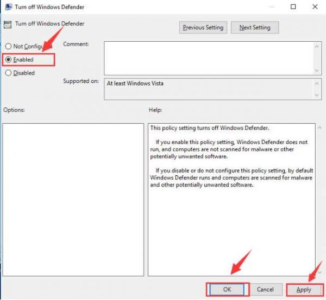Set the policy to Disabled
Viewport: 326px width, 300px height.
(x=8, y=73)
